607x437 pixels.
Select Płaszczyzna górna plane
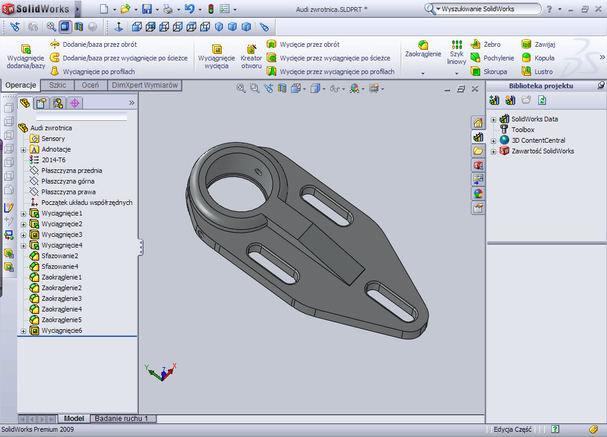pos(62,181)
